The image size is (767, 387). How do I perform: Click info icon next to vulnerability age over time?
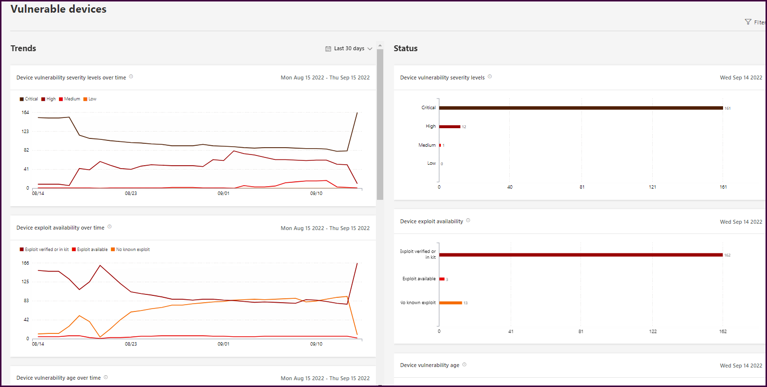click(106, 377)
